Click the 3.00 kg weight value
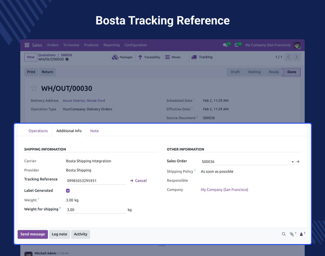325x256 pixels. click(x=72, y=200)
